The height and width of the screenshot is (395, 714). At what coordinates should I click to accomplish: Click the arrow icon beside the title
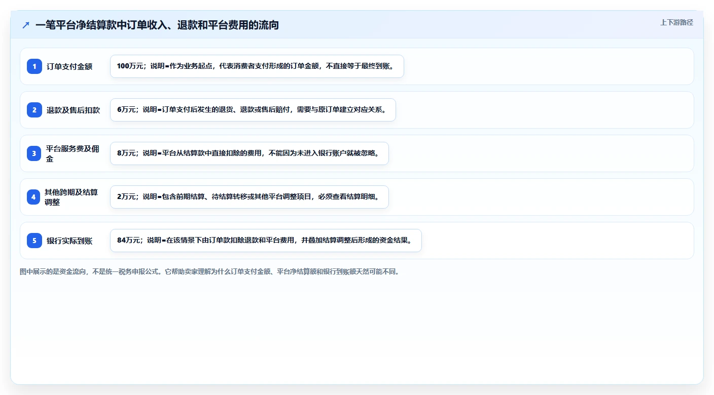26,25
